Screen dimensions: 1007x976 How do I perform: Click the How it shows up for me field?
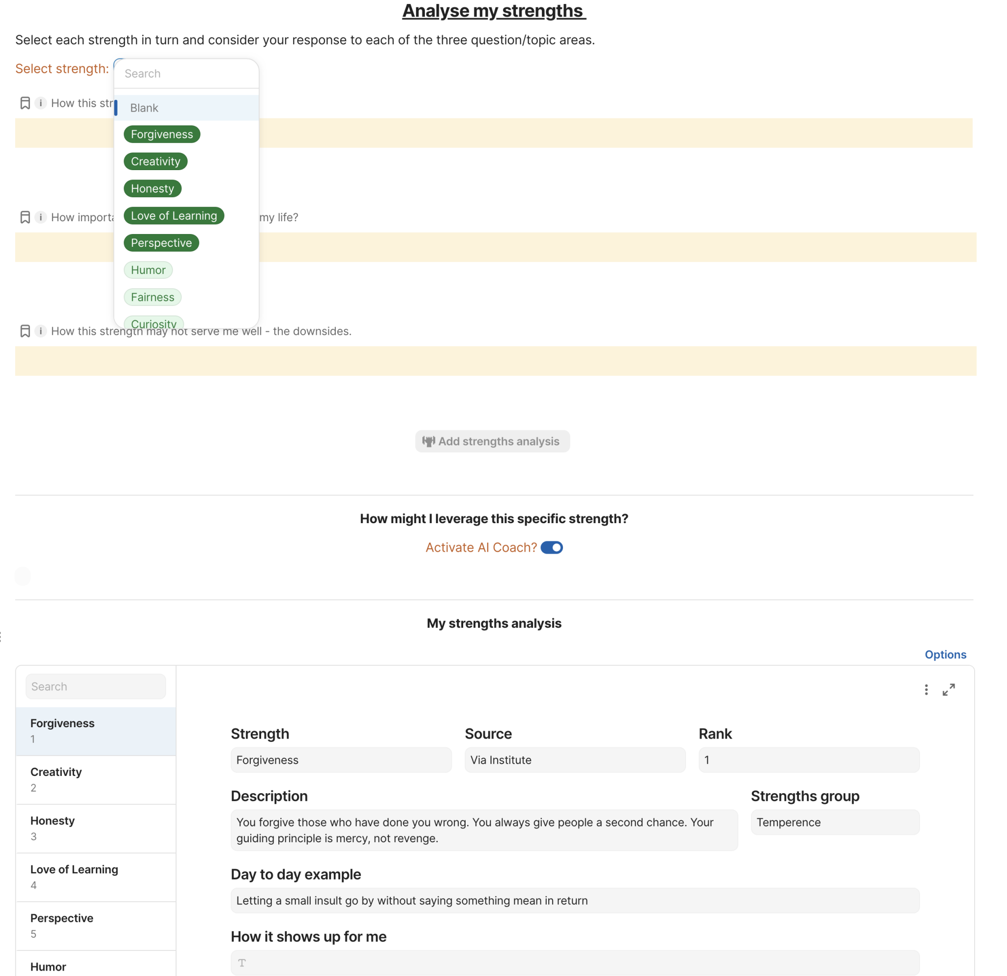(x=574, y=963)
